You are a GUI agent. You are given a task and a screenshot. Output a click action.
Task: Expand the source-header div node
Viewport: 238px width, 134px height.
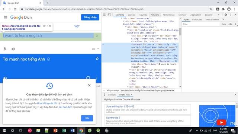click(x=128, y=87)
